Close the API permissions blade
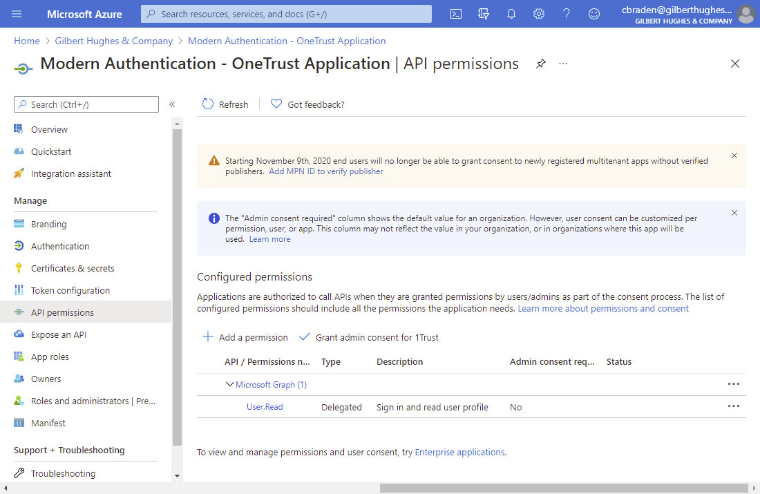Image resolution: width=760 pixels, height=494 pixels. point(735,64)
